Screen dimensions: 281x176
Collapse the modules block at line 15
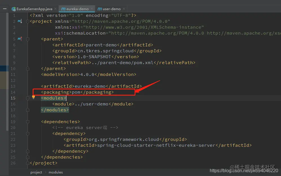coord(28,98)
